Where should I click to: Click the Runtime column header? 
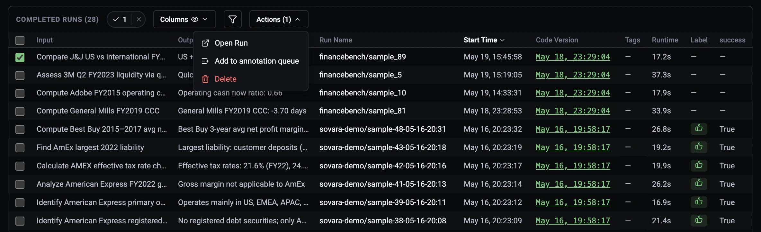pyautogui.click(x=665, y=40)
